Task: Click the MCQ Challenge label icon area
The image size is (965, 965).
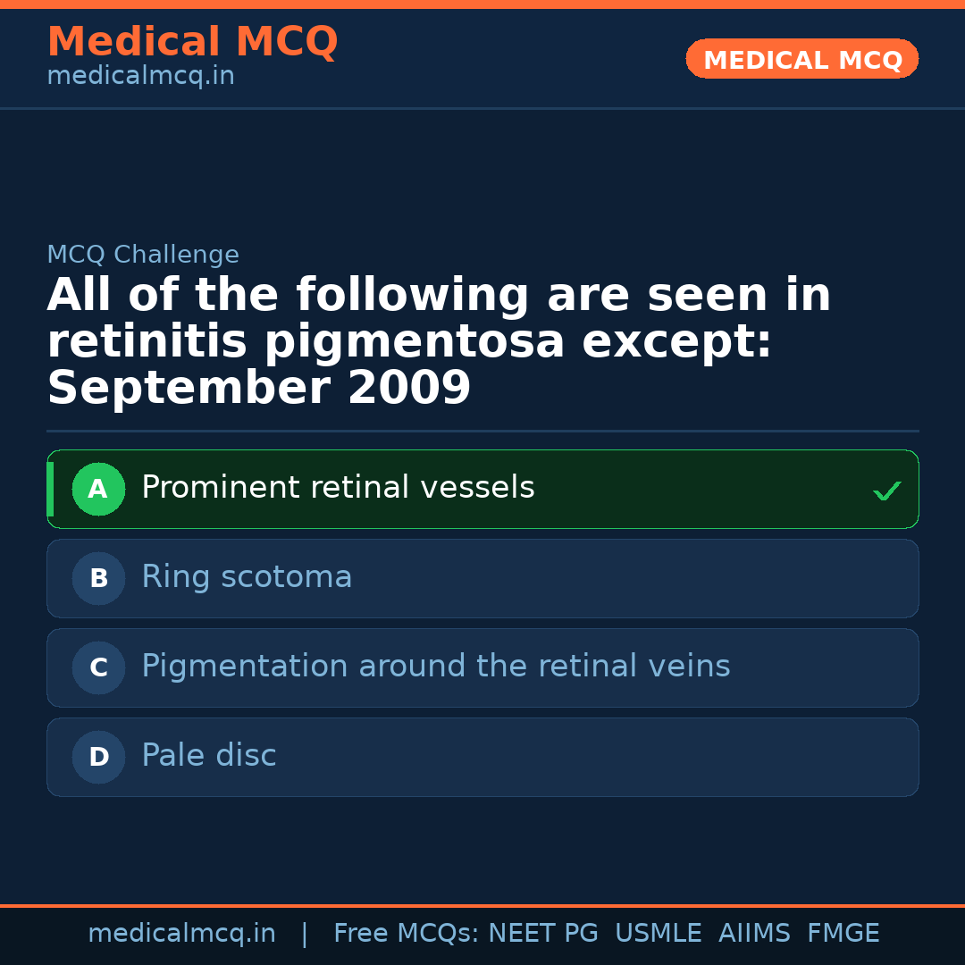Action: pos(143,254)
